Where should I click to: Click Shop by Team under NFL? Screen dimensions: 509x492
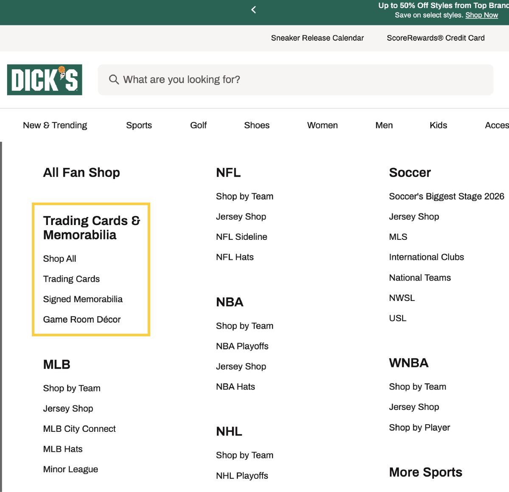[x=245, y=196]
